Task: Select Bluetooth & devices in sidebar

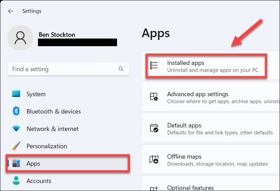Action: [x=54, y=111]
